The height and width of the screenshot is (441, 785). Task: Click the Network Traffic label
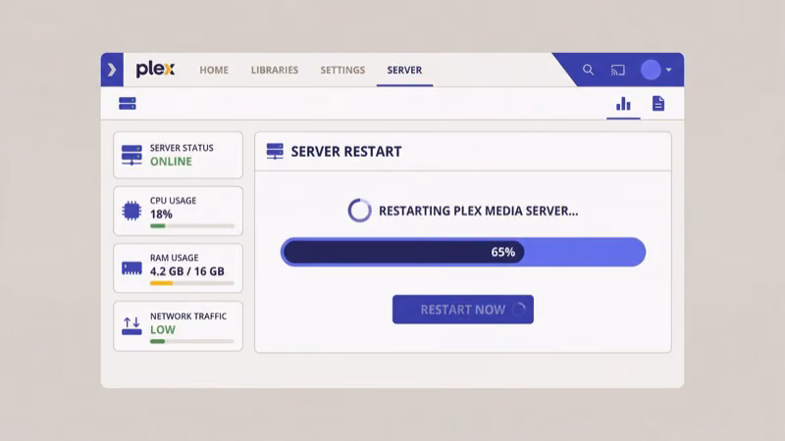click(188, 317)
